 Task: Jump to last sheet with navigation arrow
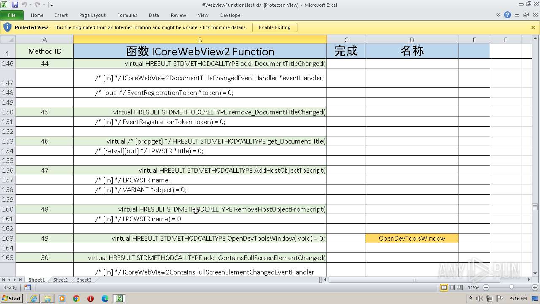pos(21,280)
